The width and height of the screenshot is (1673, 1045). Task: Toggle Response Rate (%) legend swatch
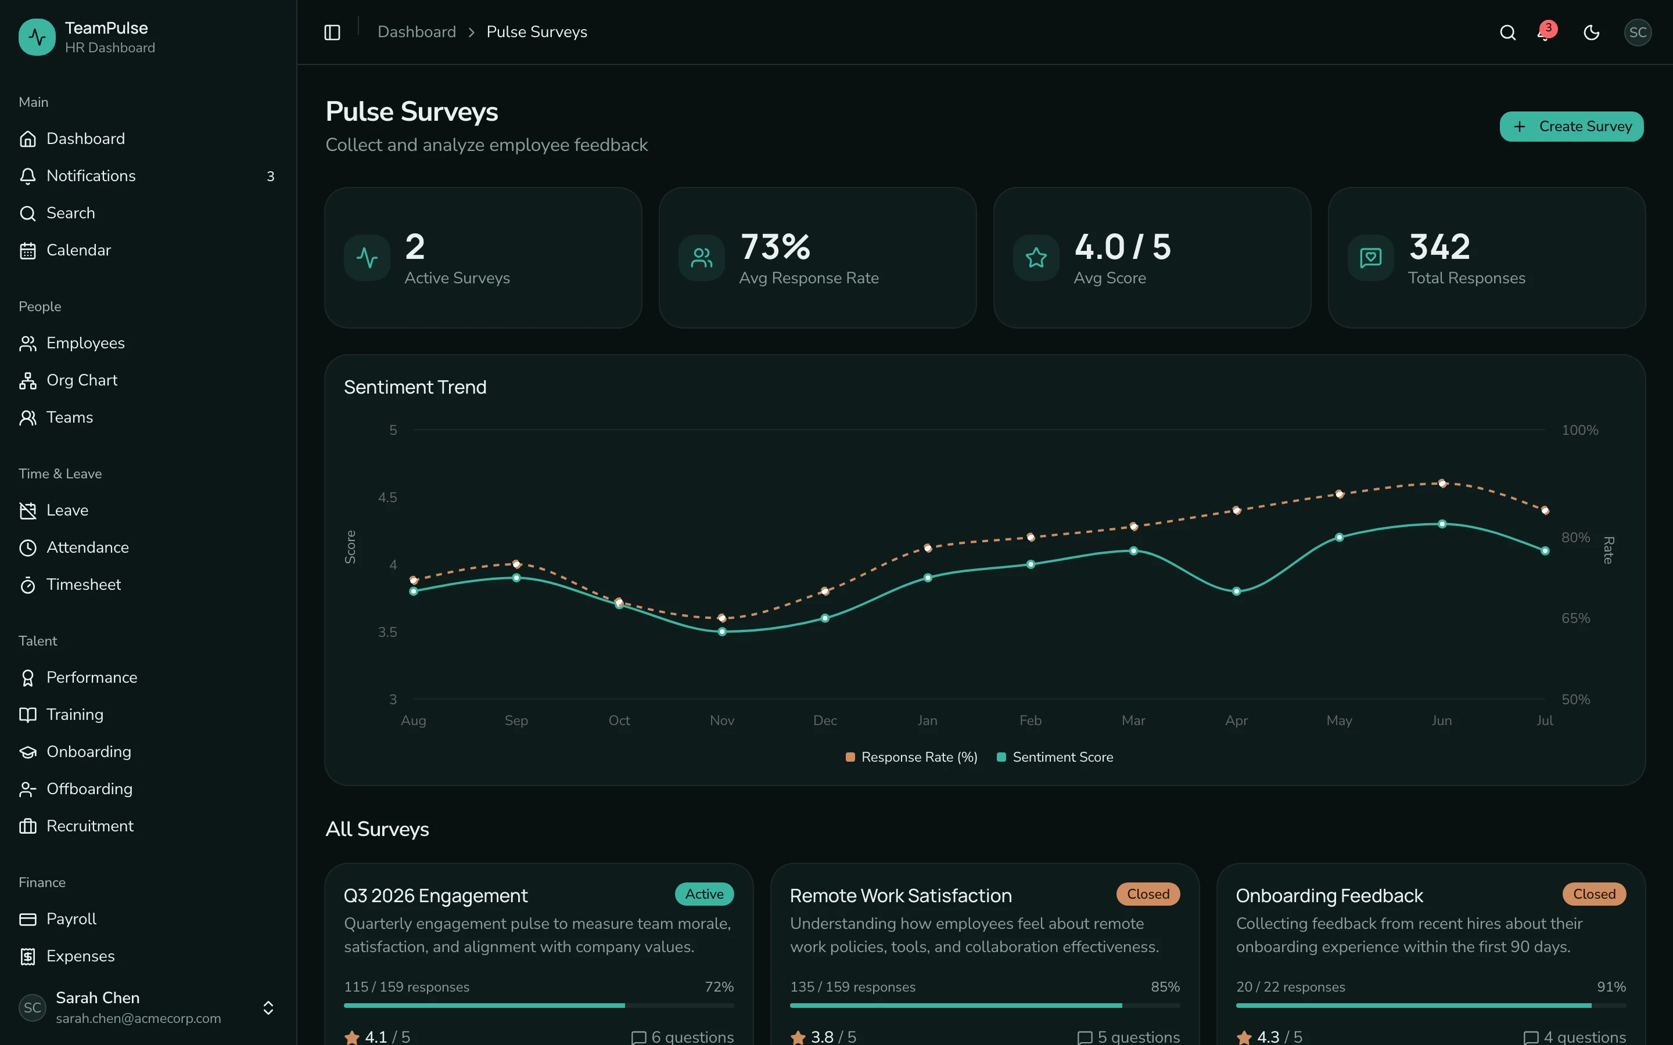tap(850, 758)
